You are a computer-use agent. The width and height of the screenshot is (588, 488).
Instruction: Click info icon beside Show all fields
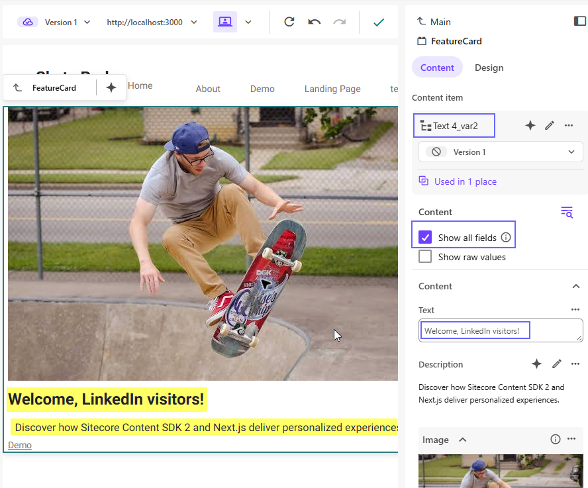pyautogui.click(x=506, y=237)
